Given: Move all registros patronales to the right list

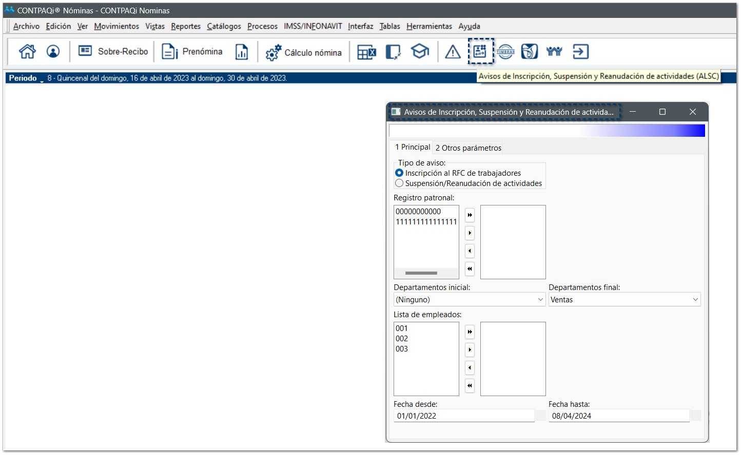Looking at the screenshot, I should pos(470,215).
